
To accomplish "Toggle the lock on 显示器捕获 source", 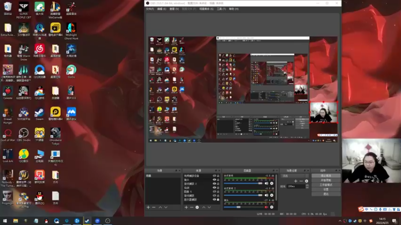I will click(x=218, y=199).
